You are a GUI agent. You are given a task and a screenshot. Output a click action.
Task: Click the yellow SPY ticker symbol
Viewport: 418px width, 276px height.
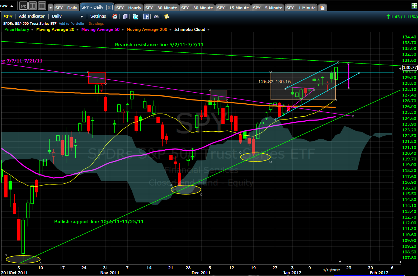pos(8,17)
